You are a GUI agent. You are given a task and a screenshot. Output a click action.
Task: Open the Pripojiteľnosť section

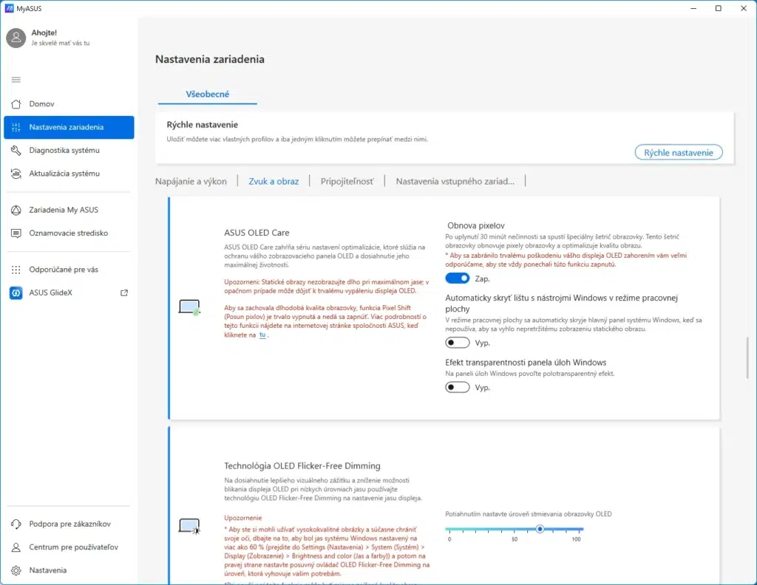point(347,182)
